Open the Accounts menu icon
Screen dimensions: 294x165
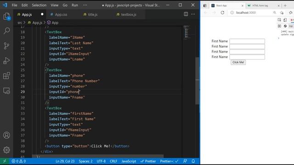point(6,135)
